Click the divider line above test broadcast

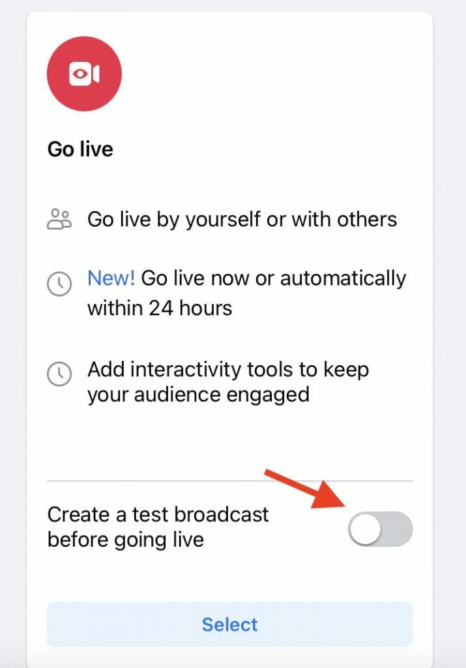(x=230, y=481)
